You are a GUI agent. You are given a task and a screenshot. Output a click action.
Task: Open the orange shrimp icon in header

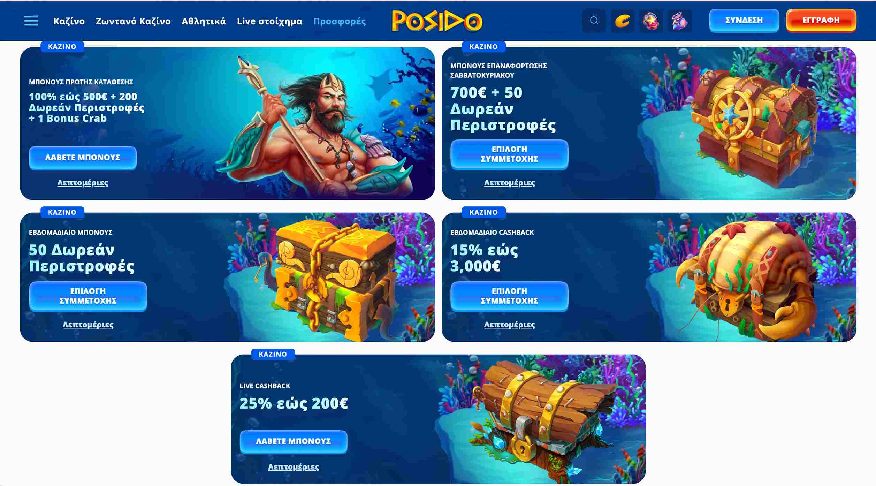click(622, 21)
